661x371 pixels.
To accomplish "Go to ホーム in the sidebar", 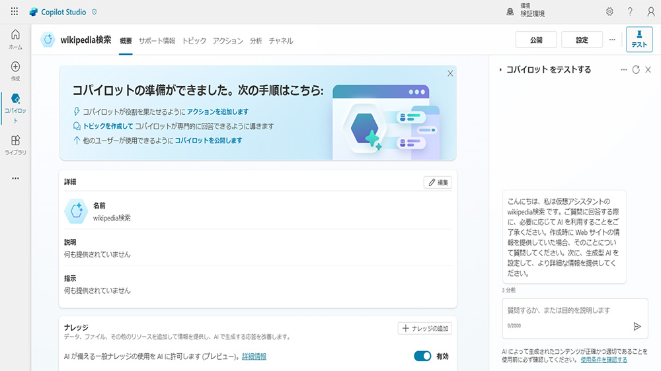I will 15,39.
